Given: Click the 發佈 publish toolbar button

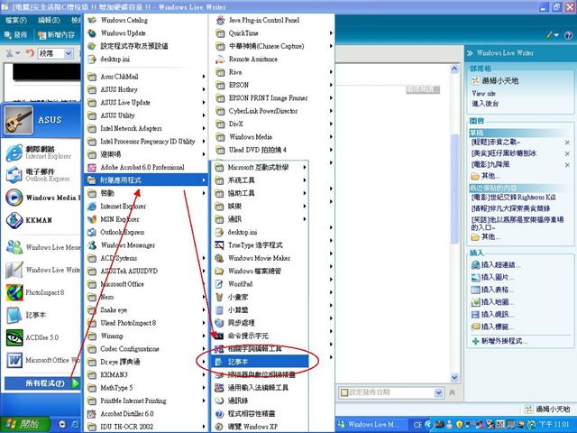Looking at the screenshot, I should (x=16, y=35).
